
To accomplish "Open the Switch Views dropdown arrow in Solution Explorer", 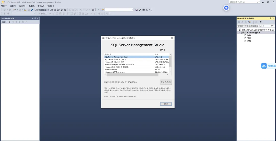I will [252, 22].
